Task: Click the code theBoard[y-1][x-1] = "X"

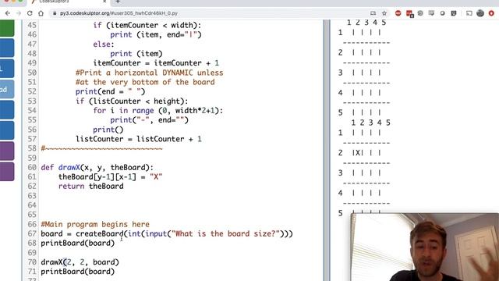Action: [111, 177]
